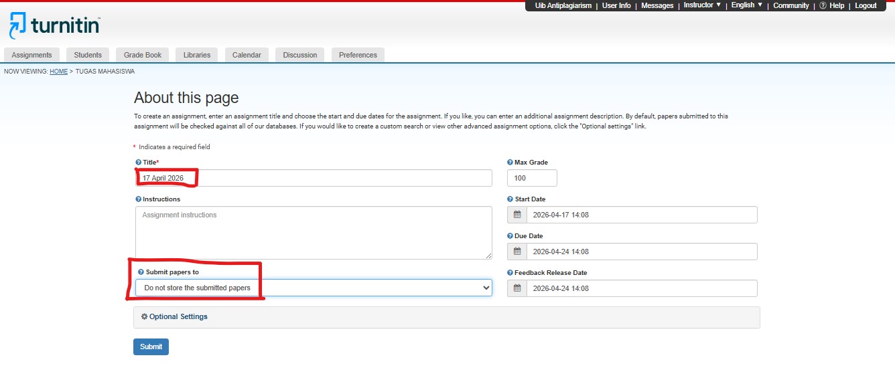The height and width of the screenshot is (392, 895).
Task: Open the Students tab
Action: click(88, 55)
